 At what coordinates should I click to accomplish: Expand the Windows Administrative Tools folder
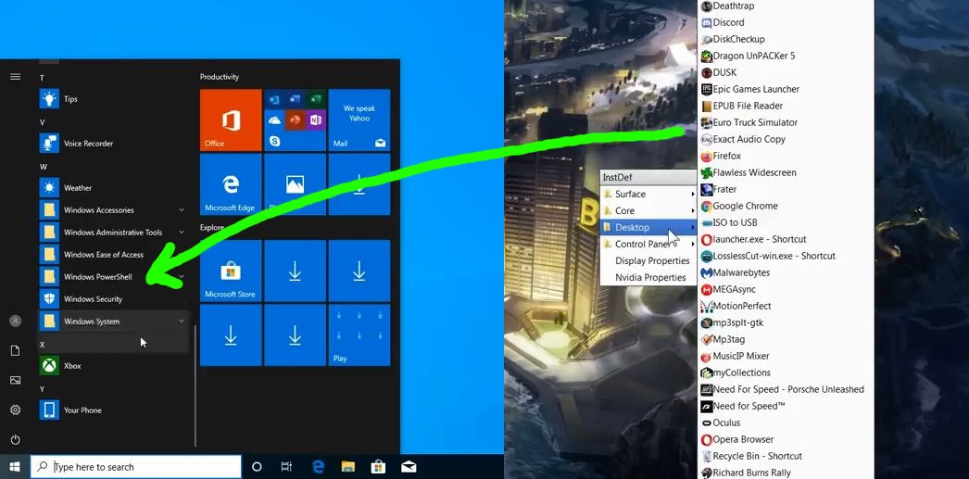pos(114,233)
